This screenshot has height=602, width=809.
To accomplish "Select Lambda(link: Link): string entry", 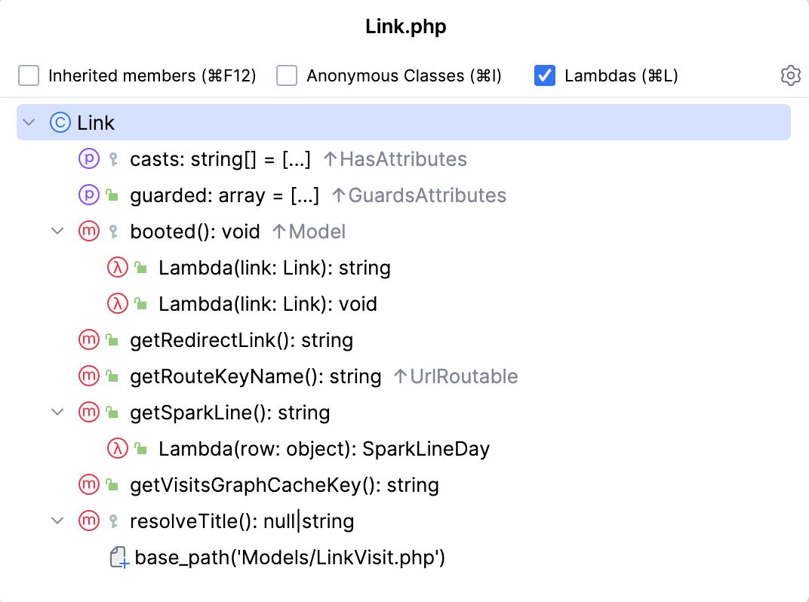I will pyautogui.click(x=274, y=268).
